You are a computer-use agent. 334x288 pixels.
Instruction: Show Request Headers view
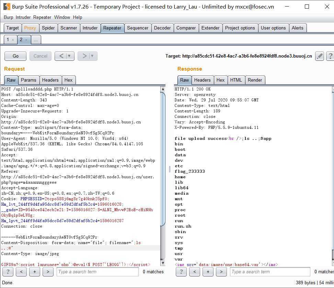[50, 80]
